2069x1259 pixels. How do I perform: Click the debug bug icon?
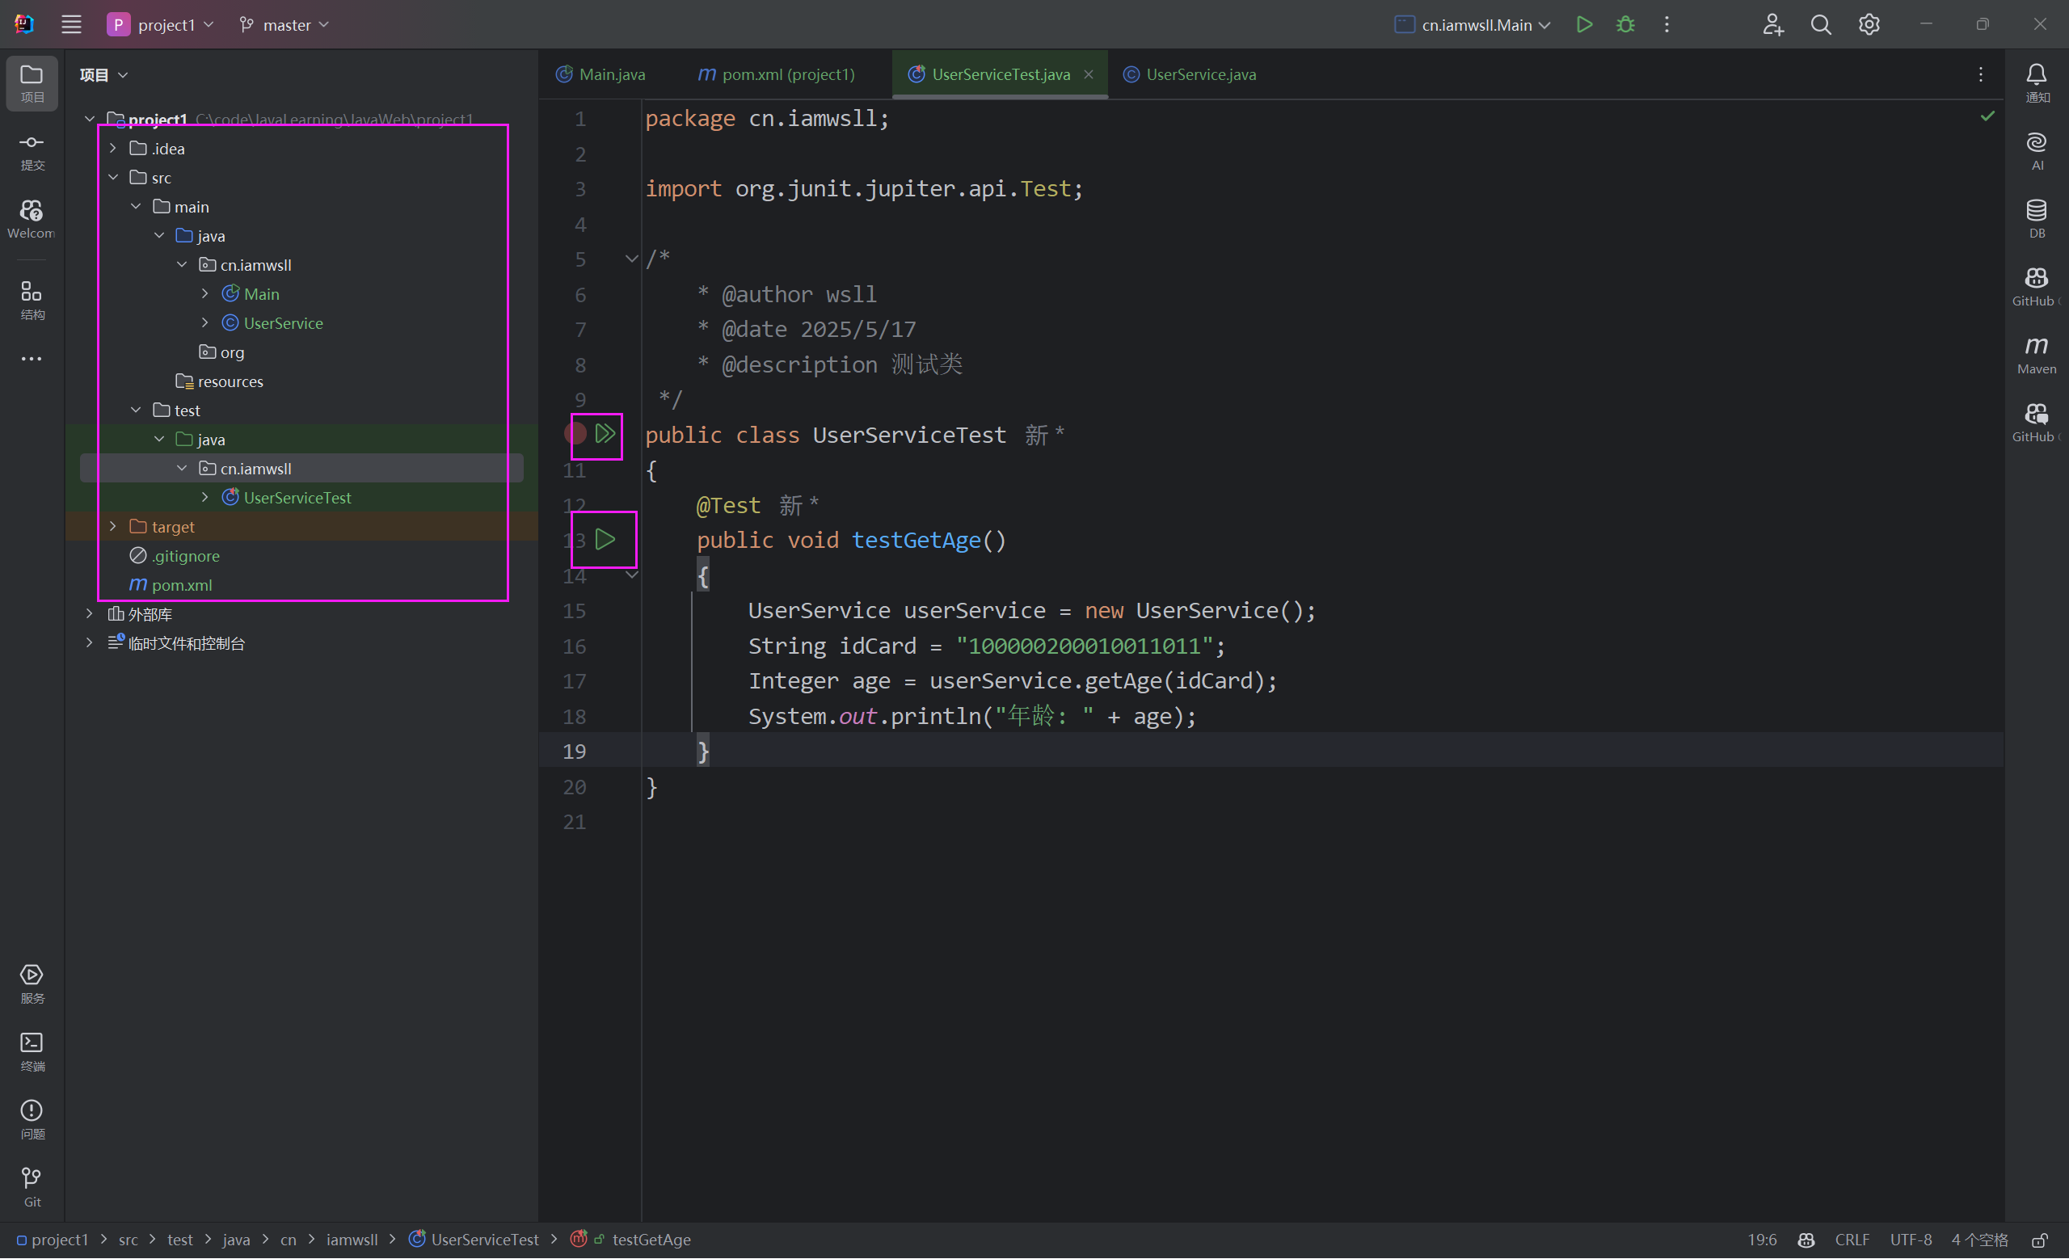click(1624, 25)
